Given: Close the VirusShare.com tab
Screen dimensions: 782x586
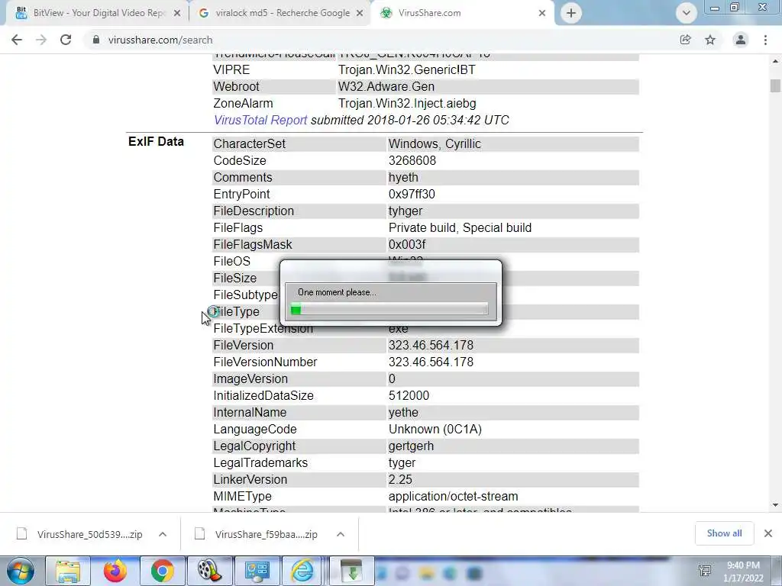Looking at the screenshot, I should 542,14.
